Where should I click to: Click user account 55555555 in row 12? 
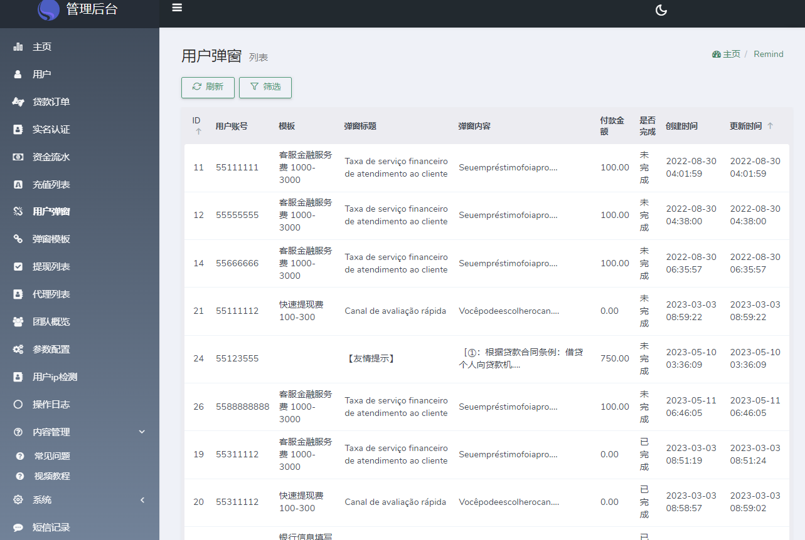click(x=237, y=215)
